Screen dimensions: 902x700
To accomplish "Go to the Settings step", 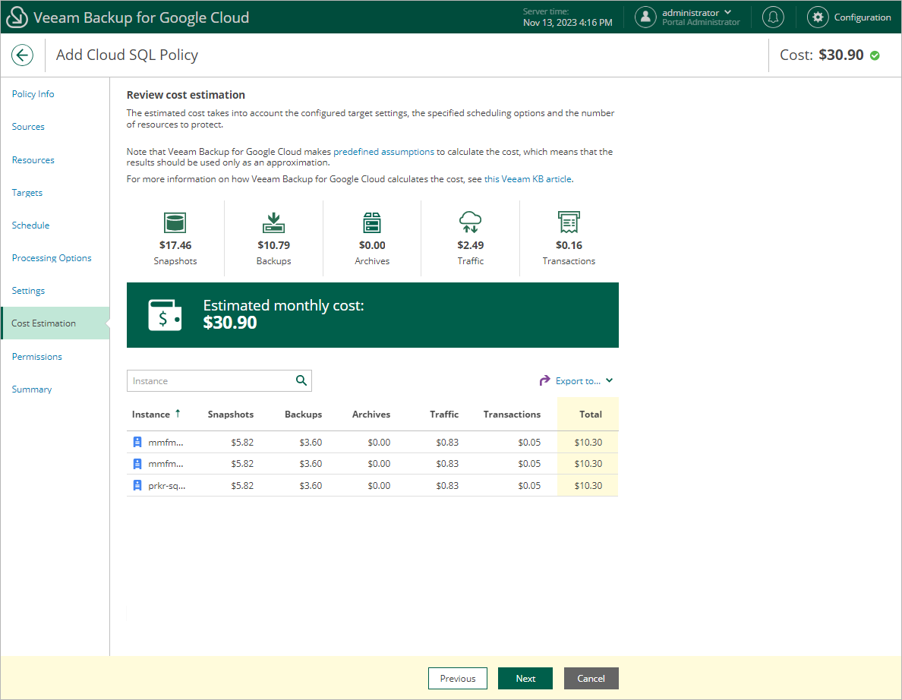I will click(28, 291).
